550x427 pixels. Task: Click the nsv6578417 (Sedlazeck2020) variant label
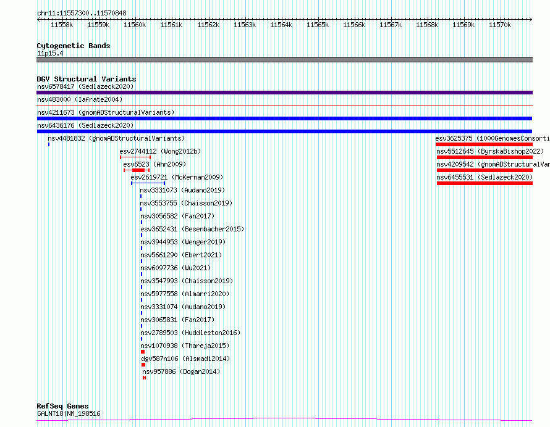(85, 86)
